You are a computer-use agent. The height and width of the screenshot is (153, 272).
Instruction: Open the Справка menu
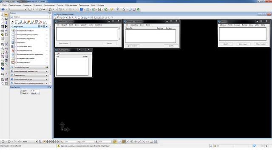(101, 5)
